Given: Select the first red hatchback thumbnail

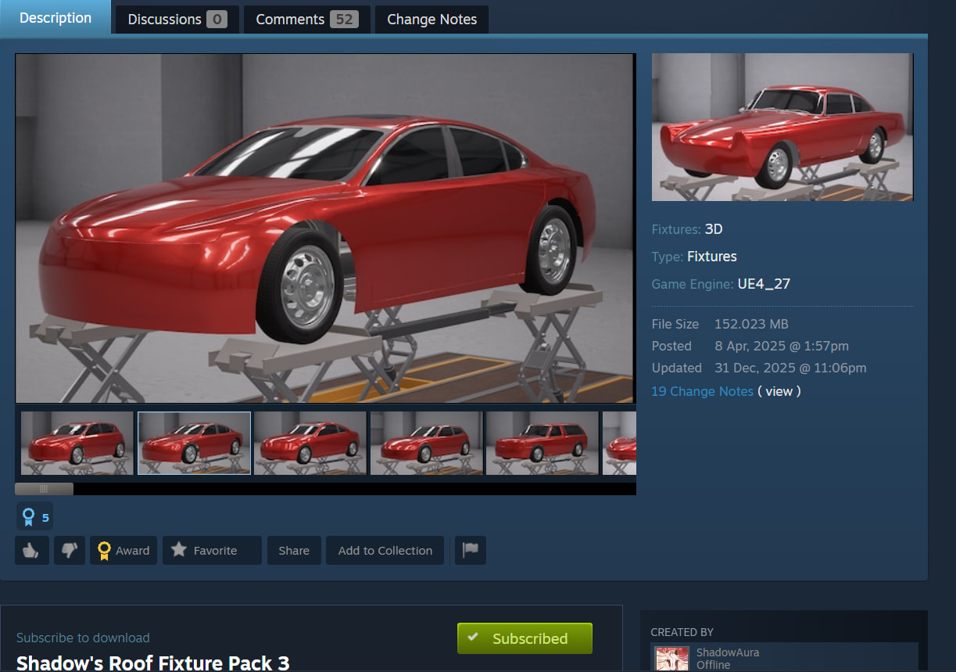Looking at the screenshot, I should pyautogui.click(x=77, y=443).
